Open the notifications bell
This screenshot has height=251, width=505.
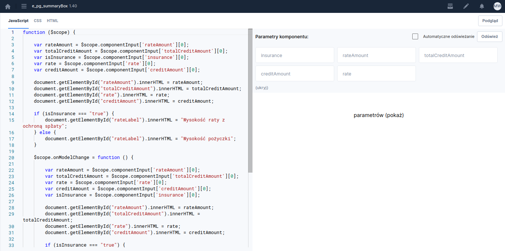tap(481, 6)
